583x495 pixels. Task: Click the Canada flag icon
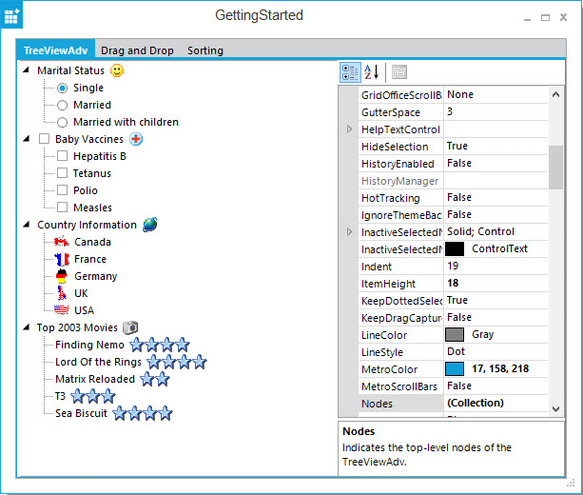pos(63,242)
